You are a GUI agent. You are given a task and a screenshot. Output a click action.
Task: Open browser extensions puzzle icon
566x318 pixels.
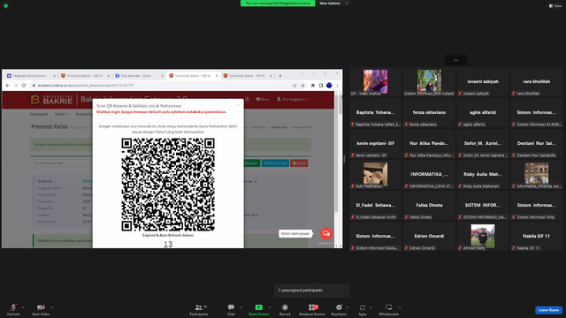click(312, 86)
